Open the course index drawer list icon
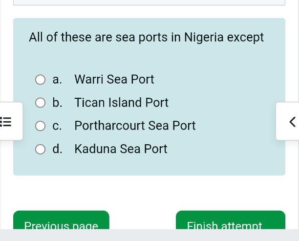This screenshot has width=299, height=241. point(6,121)
